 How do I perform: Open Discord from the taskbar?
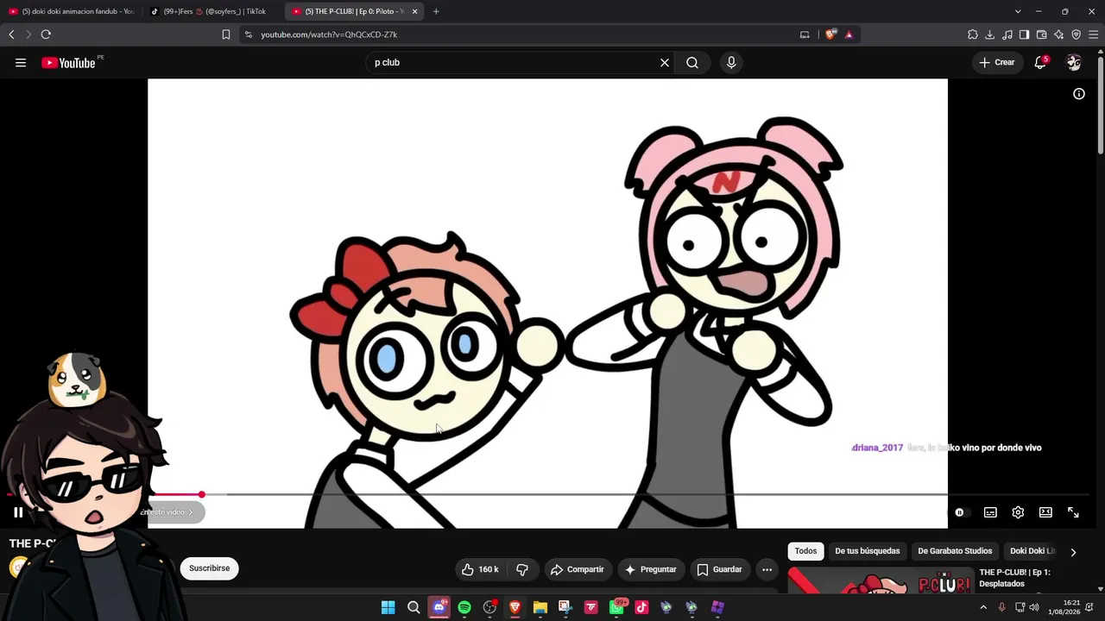[x=439, y=607]
